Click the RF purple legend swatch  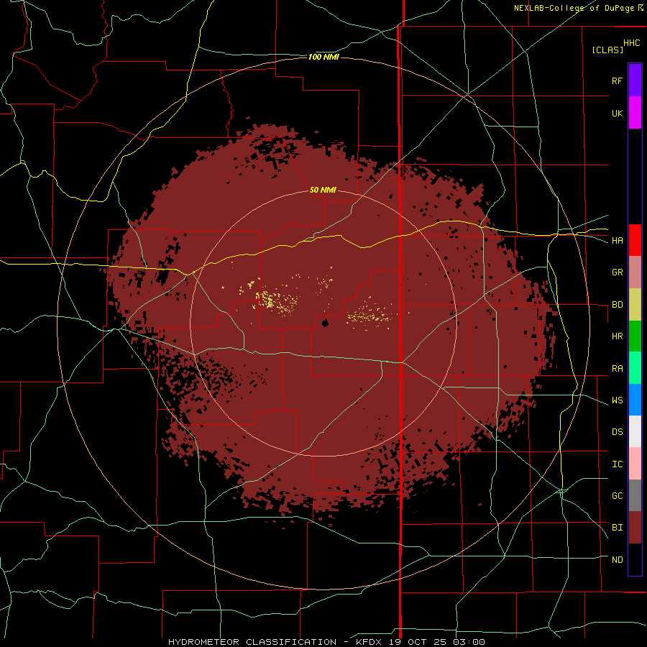(x=635, y=81)
